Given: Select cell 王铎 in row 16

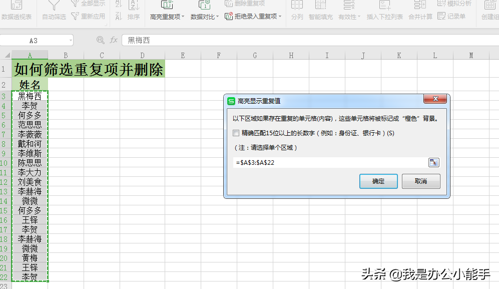Looking at the screenshot, I should pyautogui.click(x=30, y=220).
